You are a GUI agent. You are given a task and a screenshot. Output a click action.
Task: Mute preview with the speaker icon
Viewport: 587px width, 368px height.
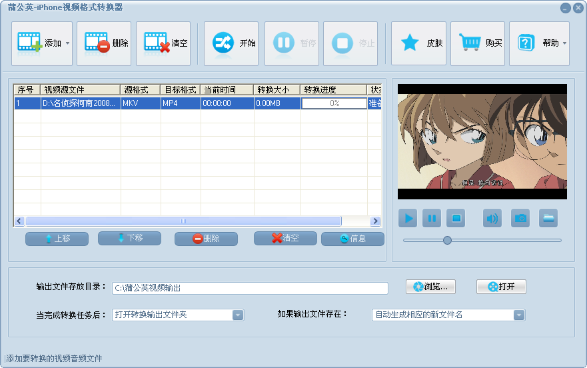492,218
